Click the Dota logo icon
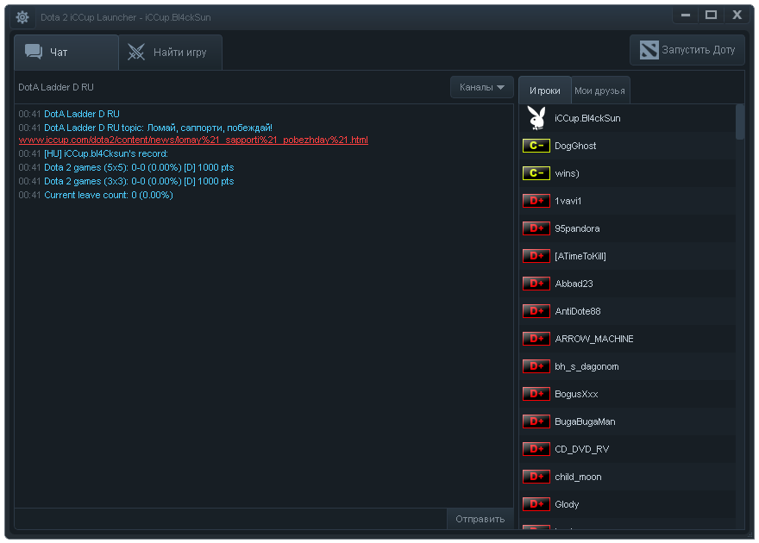The height and width of the screenshot is (543, 759). [649, 50]
